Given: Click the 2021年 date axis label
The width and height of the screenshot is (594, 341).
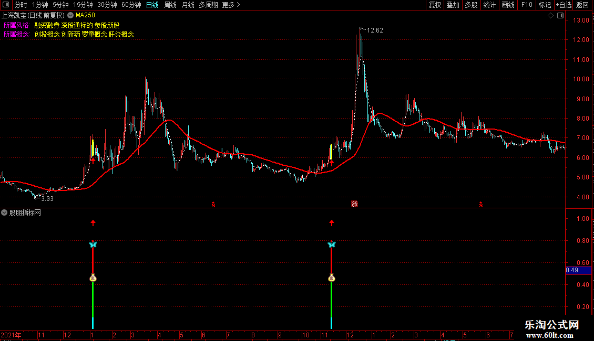Looking at the screenshot, I should coord(11,335).
